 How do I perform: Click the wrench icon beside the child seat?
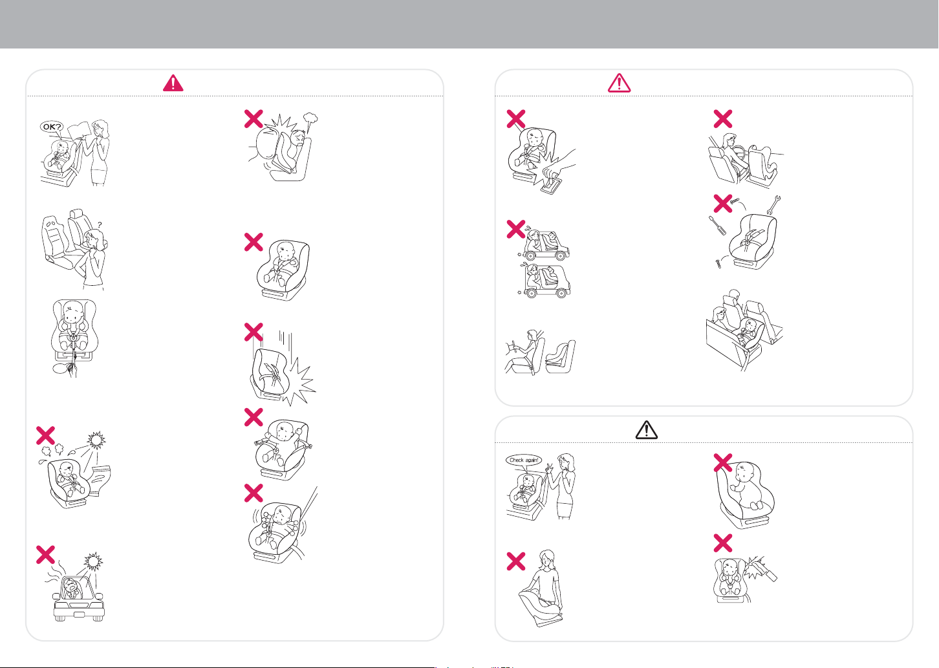(773, 205)
